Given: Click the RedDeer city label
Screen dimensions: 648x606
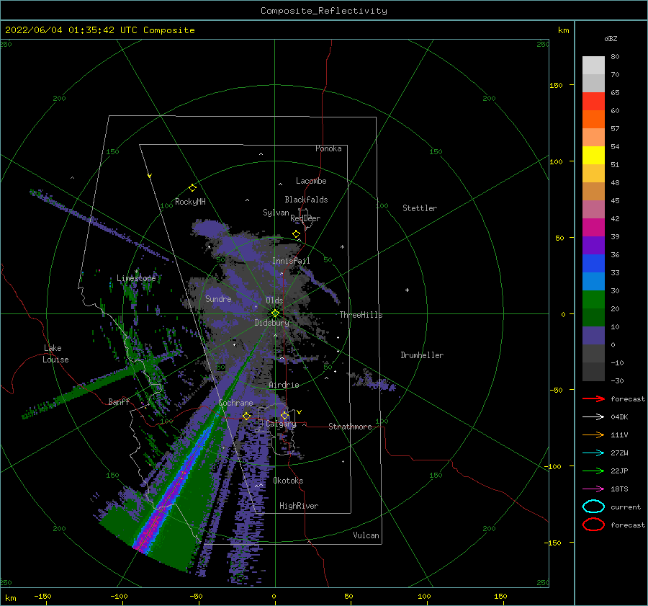Looking at the screenshot, I should (305, 218).
